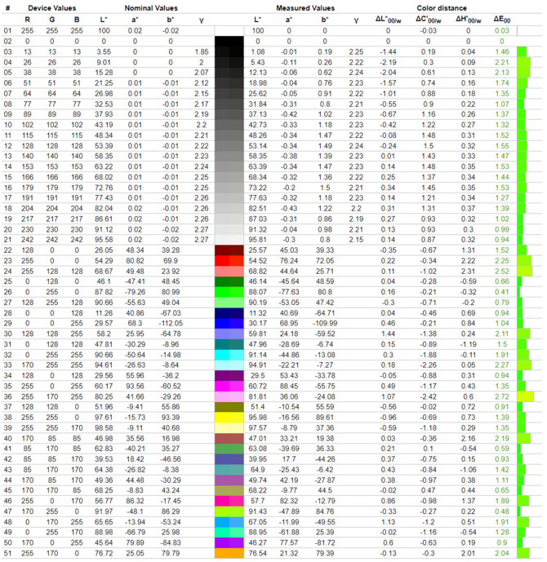Click nominal L* value 3.55 in row 03

pos(104,52)
